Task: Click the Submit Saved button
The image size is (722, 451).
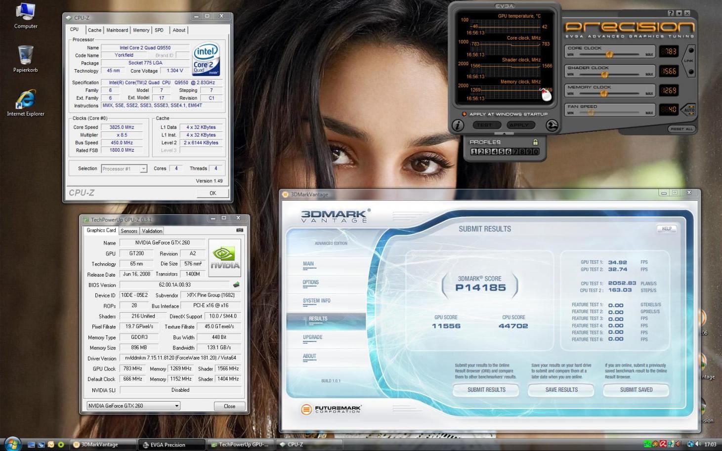Action: click(x=636, y=390)
